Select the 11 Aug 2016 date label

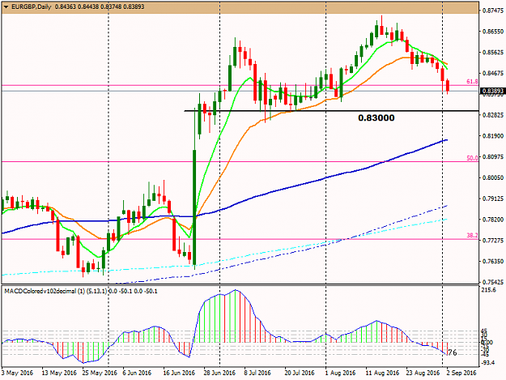pyautogui.click(x=382, y=373)
